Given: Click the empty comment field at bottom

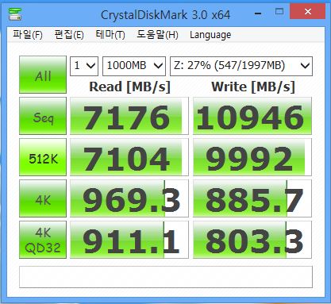Looking at the screenshot, I should [x=166, y=277].
